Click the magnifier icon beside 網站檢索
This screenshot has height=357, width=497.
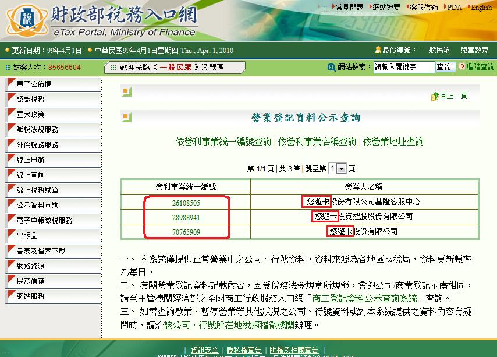click(330, 67)
